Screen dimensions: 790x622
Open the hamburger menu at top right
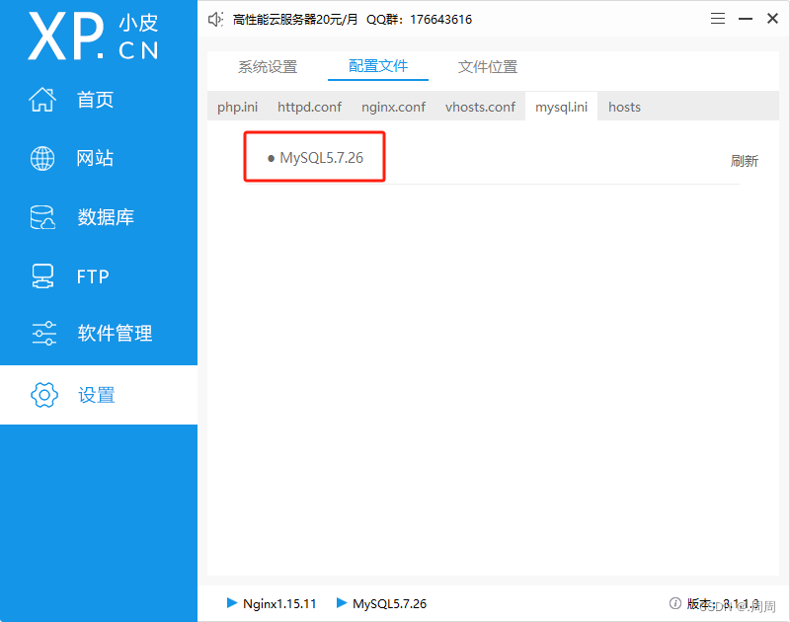pyautogui.click(x=717, y=18)
